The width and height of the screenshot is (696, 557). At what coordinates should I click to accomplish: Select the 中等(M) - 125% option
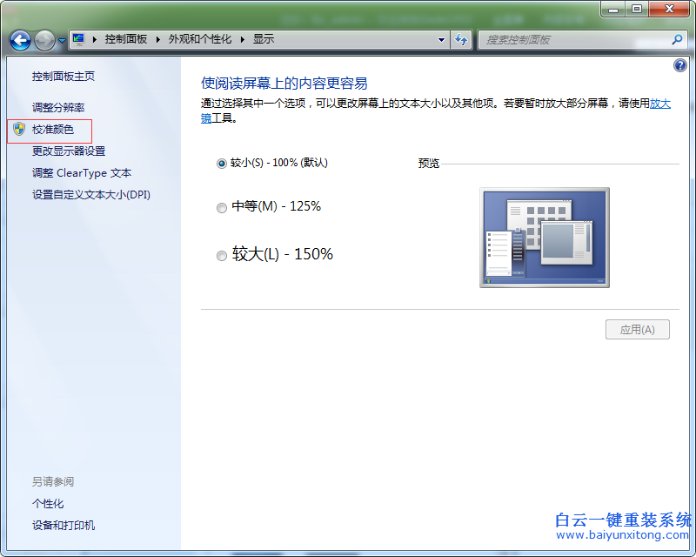click(x=222, y=207)
